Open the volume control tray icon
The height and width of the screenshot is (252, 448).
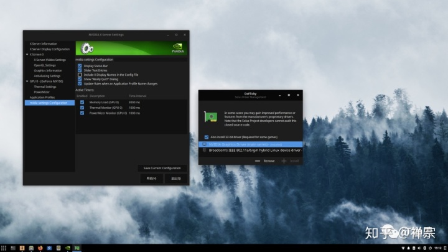click(x=419, y=248)
